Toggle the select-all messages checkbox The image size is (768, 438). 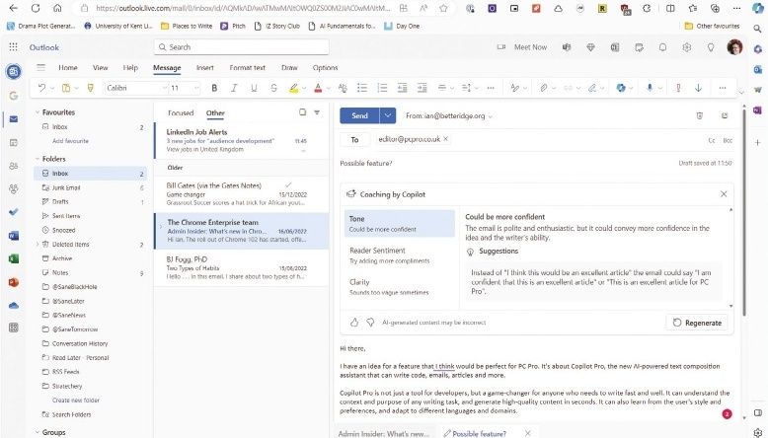coord(303,112)
